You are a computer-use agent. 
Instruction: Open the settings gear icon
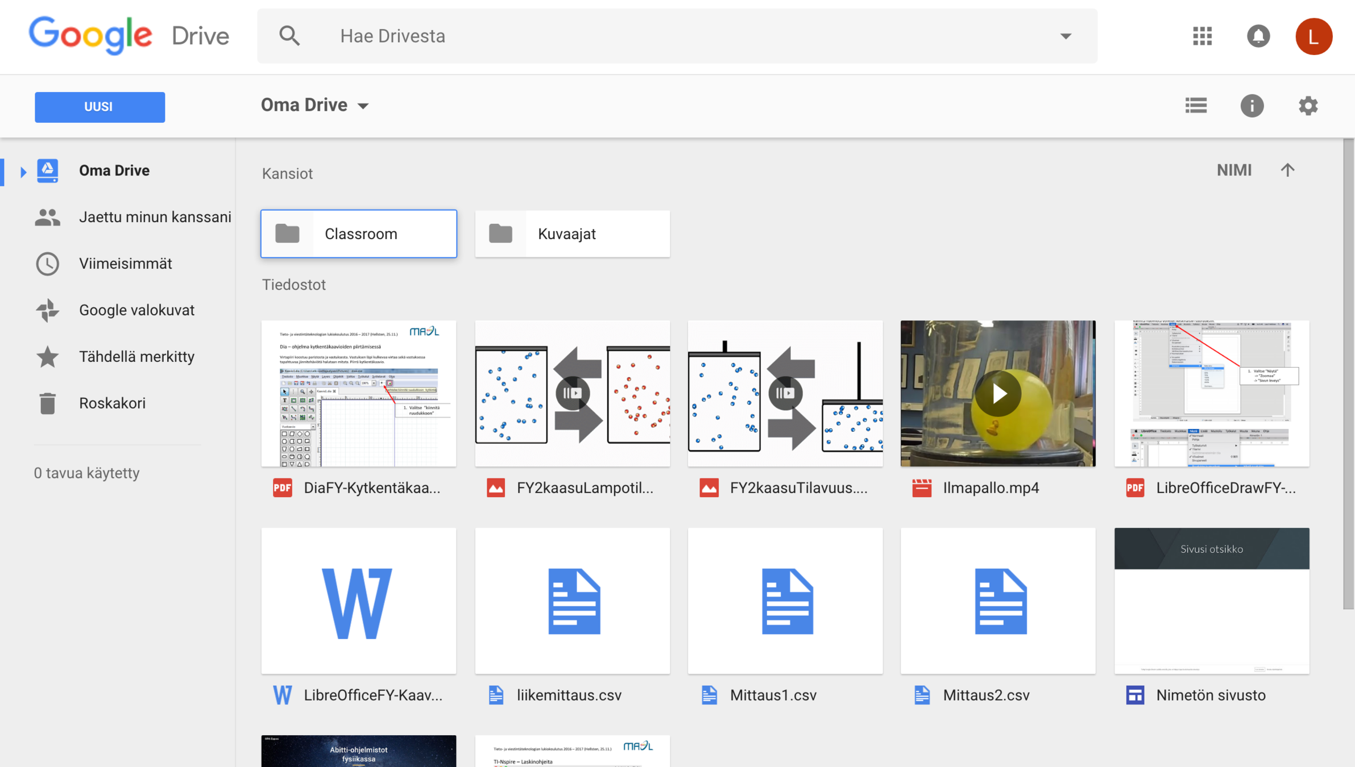click(1308, 106)
